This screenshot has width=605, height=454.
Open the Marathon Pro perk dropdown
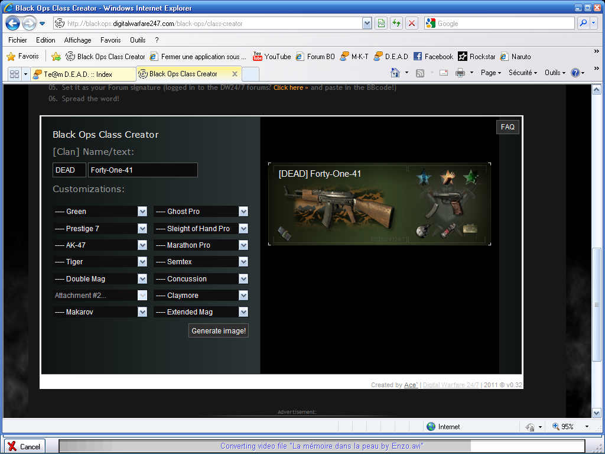pos(201,245)
